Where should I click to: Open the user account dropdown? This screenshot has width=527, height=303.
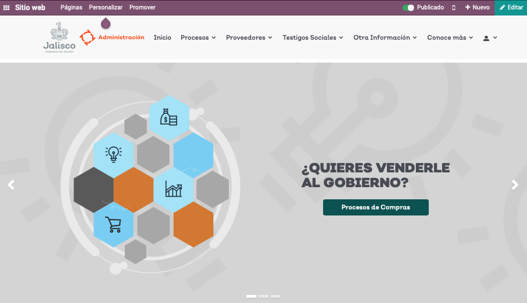[490, 38]
